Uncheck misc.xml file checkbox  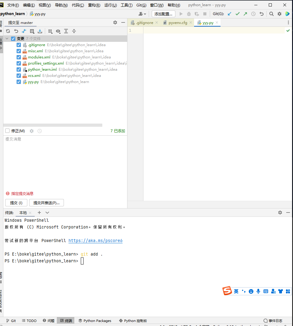[19, 51]
